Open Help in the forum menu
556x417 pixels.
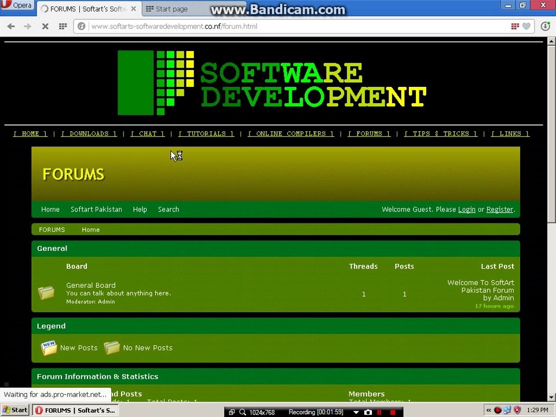(x=140, y=209)
